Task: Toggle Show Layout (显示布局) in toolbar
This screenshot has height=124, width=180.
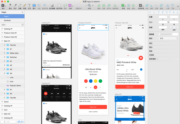Action: click(x=59, y=6)
